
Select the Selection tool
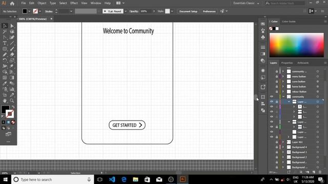coord(5,26)
